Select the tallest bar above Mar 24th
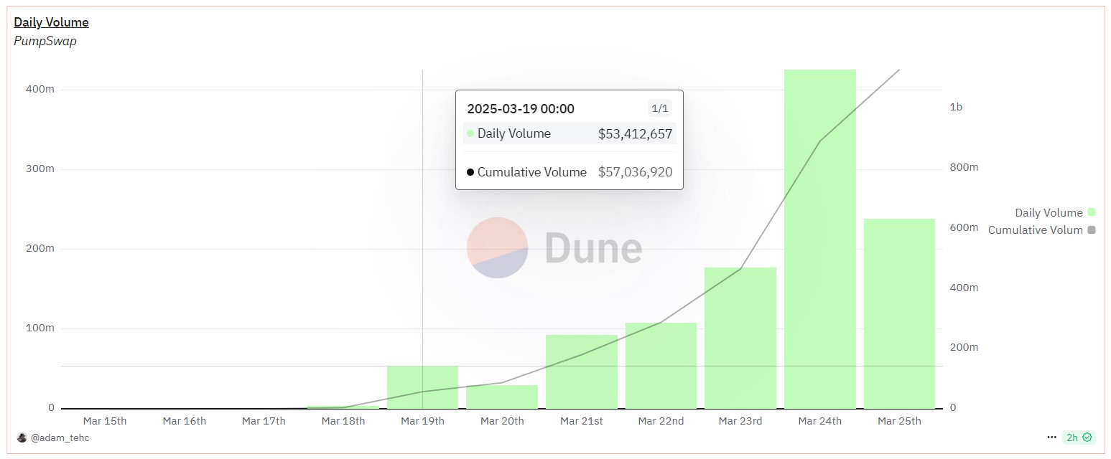The height and width of the screenshot is (459, 1111). point(819,237)
